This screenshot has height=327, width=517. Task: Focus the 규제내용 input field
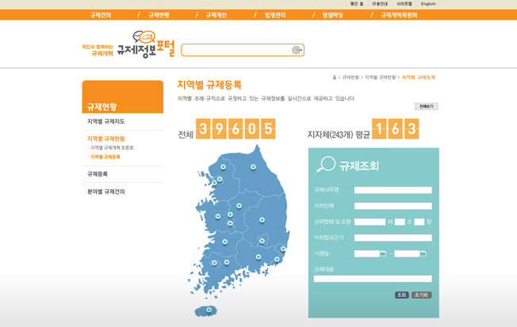[x=373, y=279]
